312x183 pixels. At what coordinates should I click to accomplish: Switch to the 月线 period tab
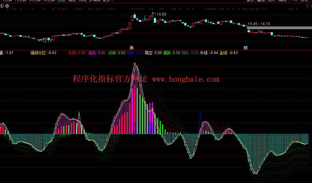pyautogui.click(x=82, y=1)
